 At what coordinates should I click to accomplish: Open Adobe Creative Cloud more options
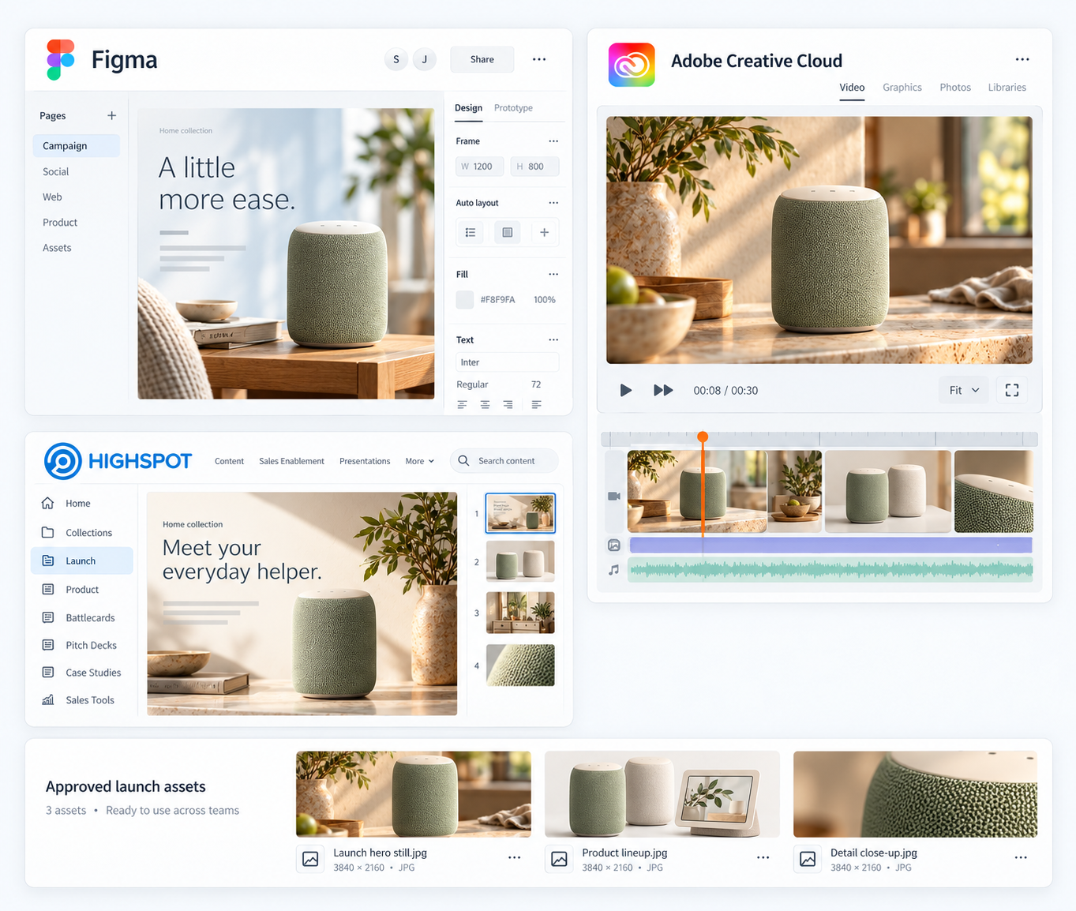[x=1022, y=59]
